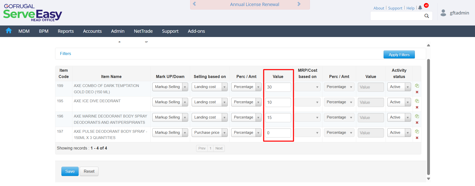Open Perc / Amt dropdown for item 196

pyautogui.click(x=246, y=117)
